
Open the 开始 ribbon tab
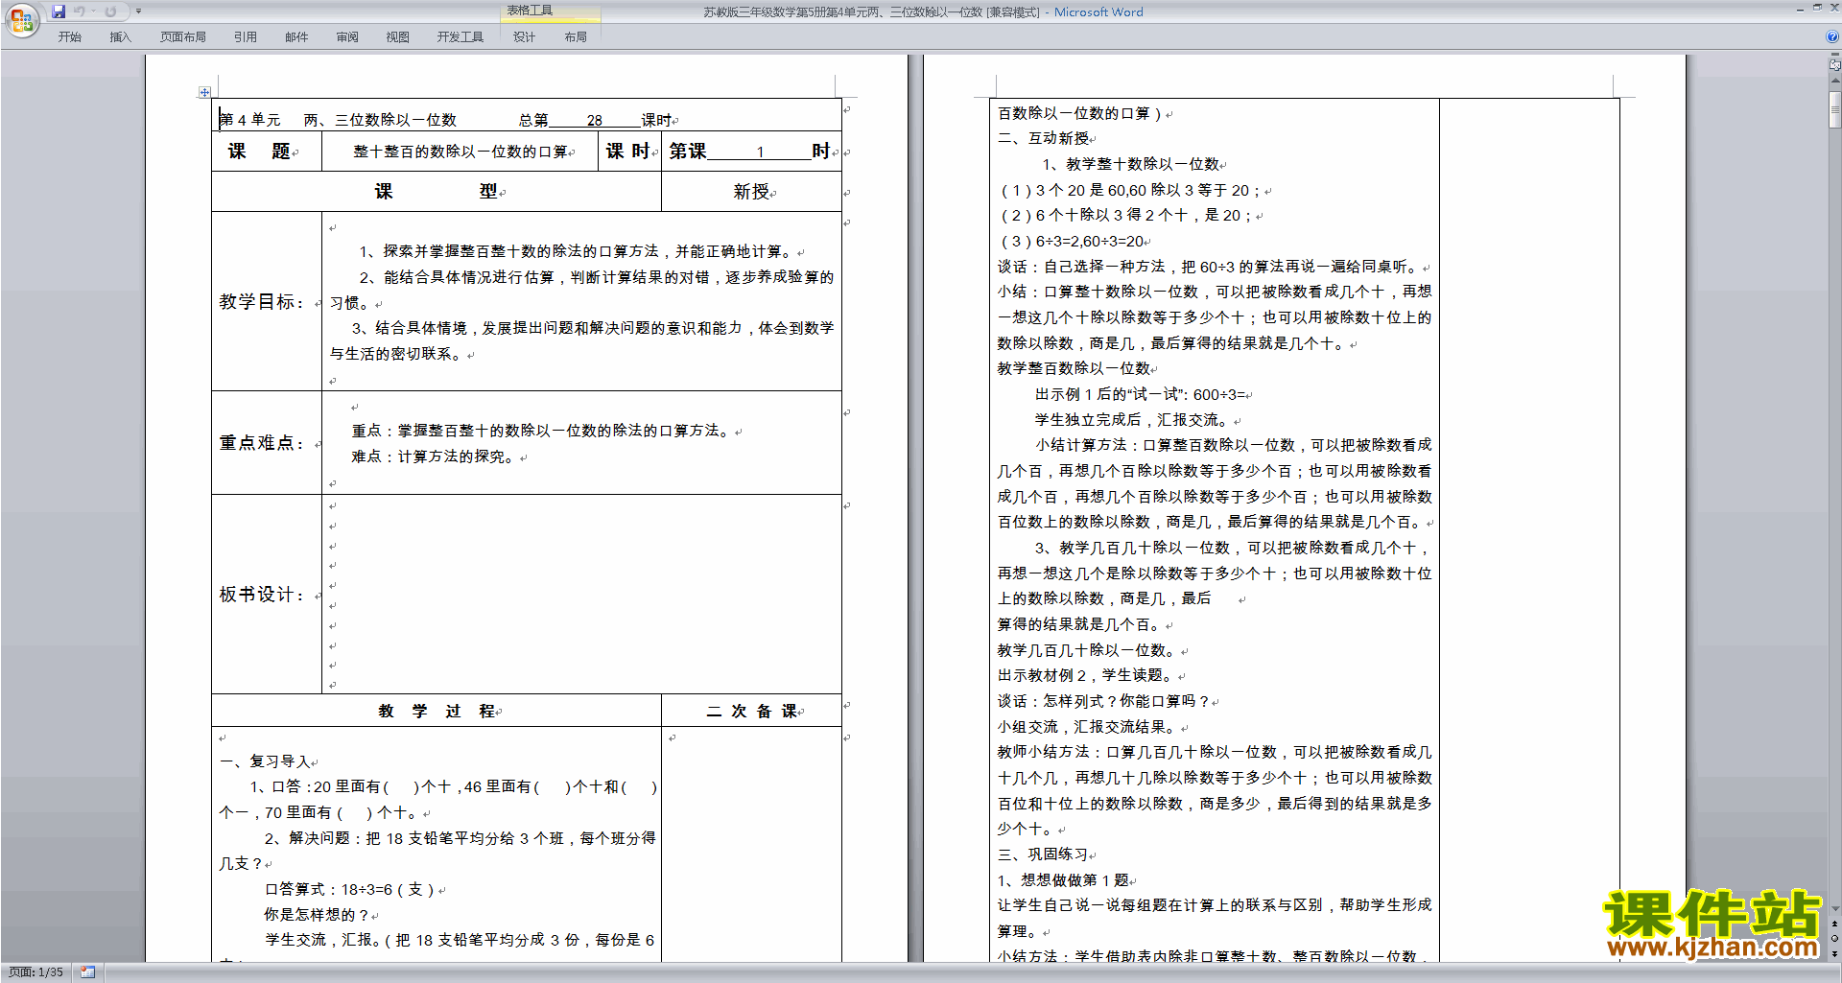click(x=70, y=37)
